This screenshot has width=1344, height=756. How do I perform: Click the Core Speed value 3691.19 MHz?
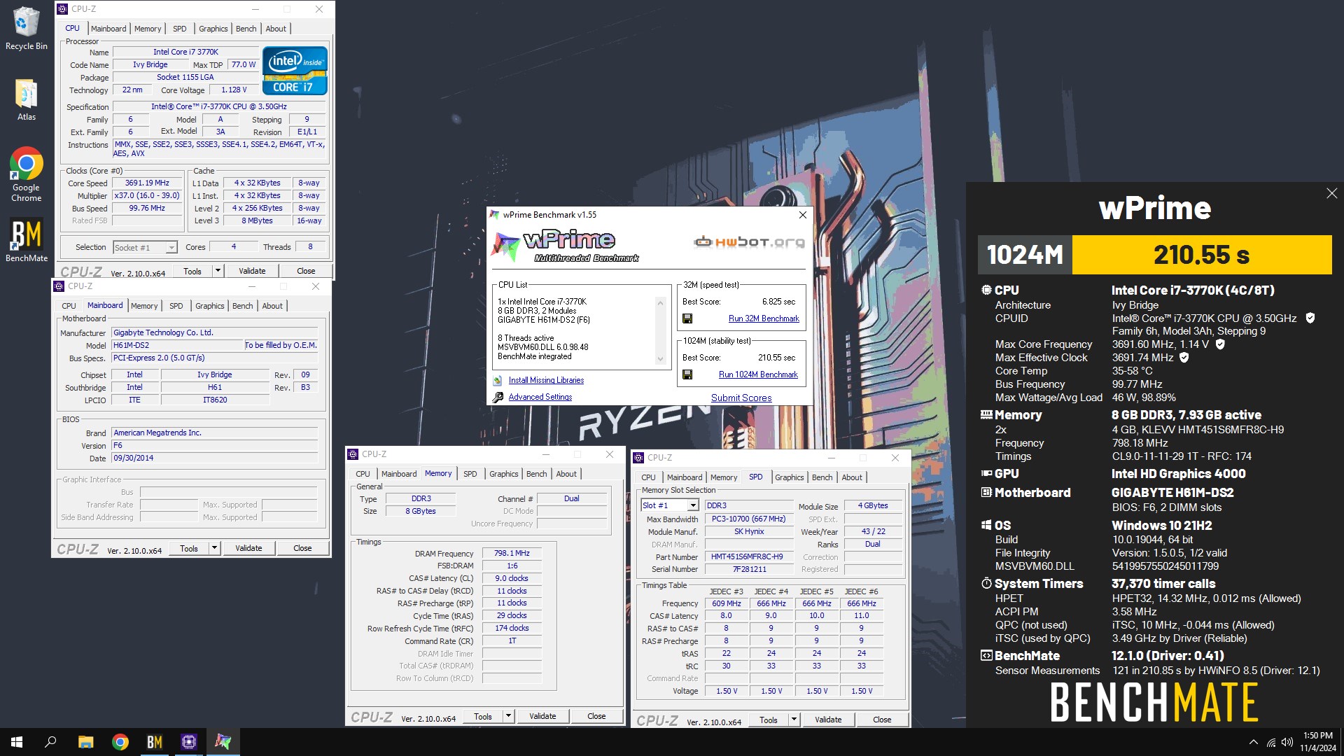coord(147,183)
